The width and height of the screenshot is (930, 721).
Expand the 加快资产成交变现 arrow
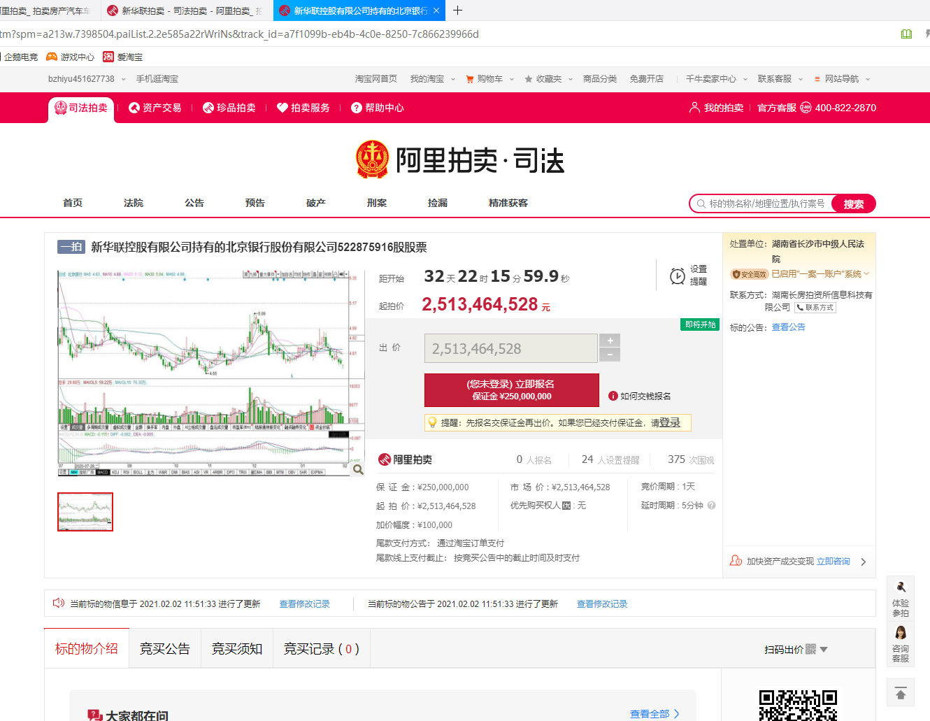pos(864,562)
